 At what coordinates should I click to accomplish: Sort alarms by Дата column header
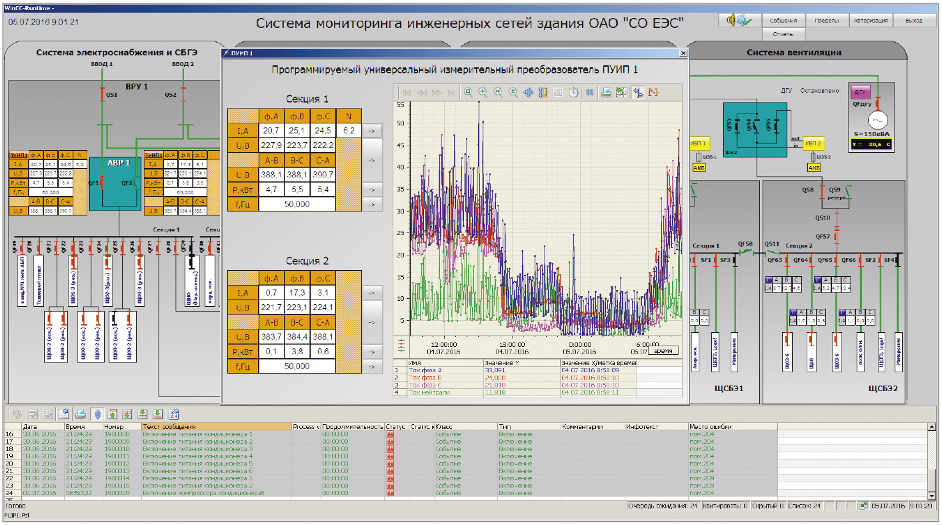(43, 426)
